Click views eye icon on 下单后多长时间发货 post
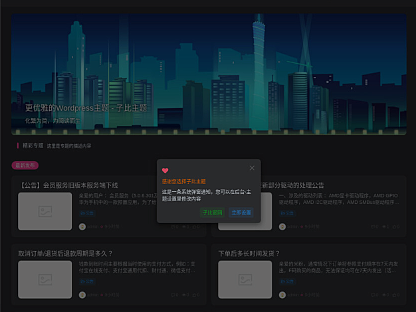The width and height of the screenshot is (416, 312). (x=384, y=295)
